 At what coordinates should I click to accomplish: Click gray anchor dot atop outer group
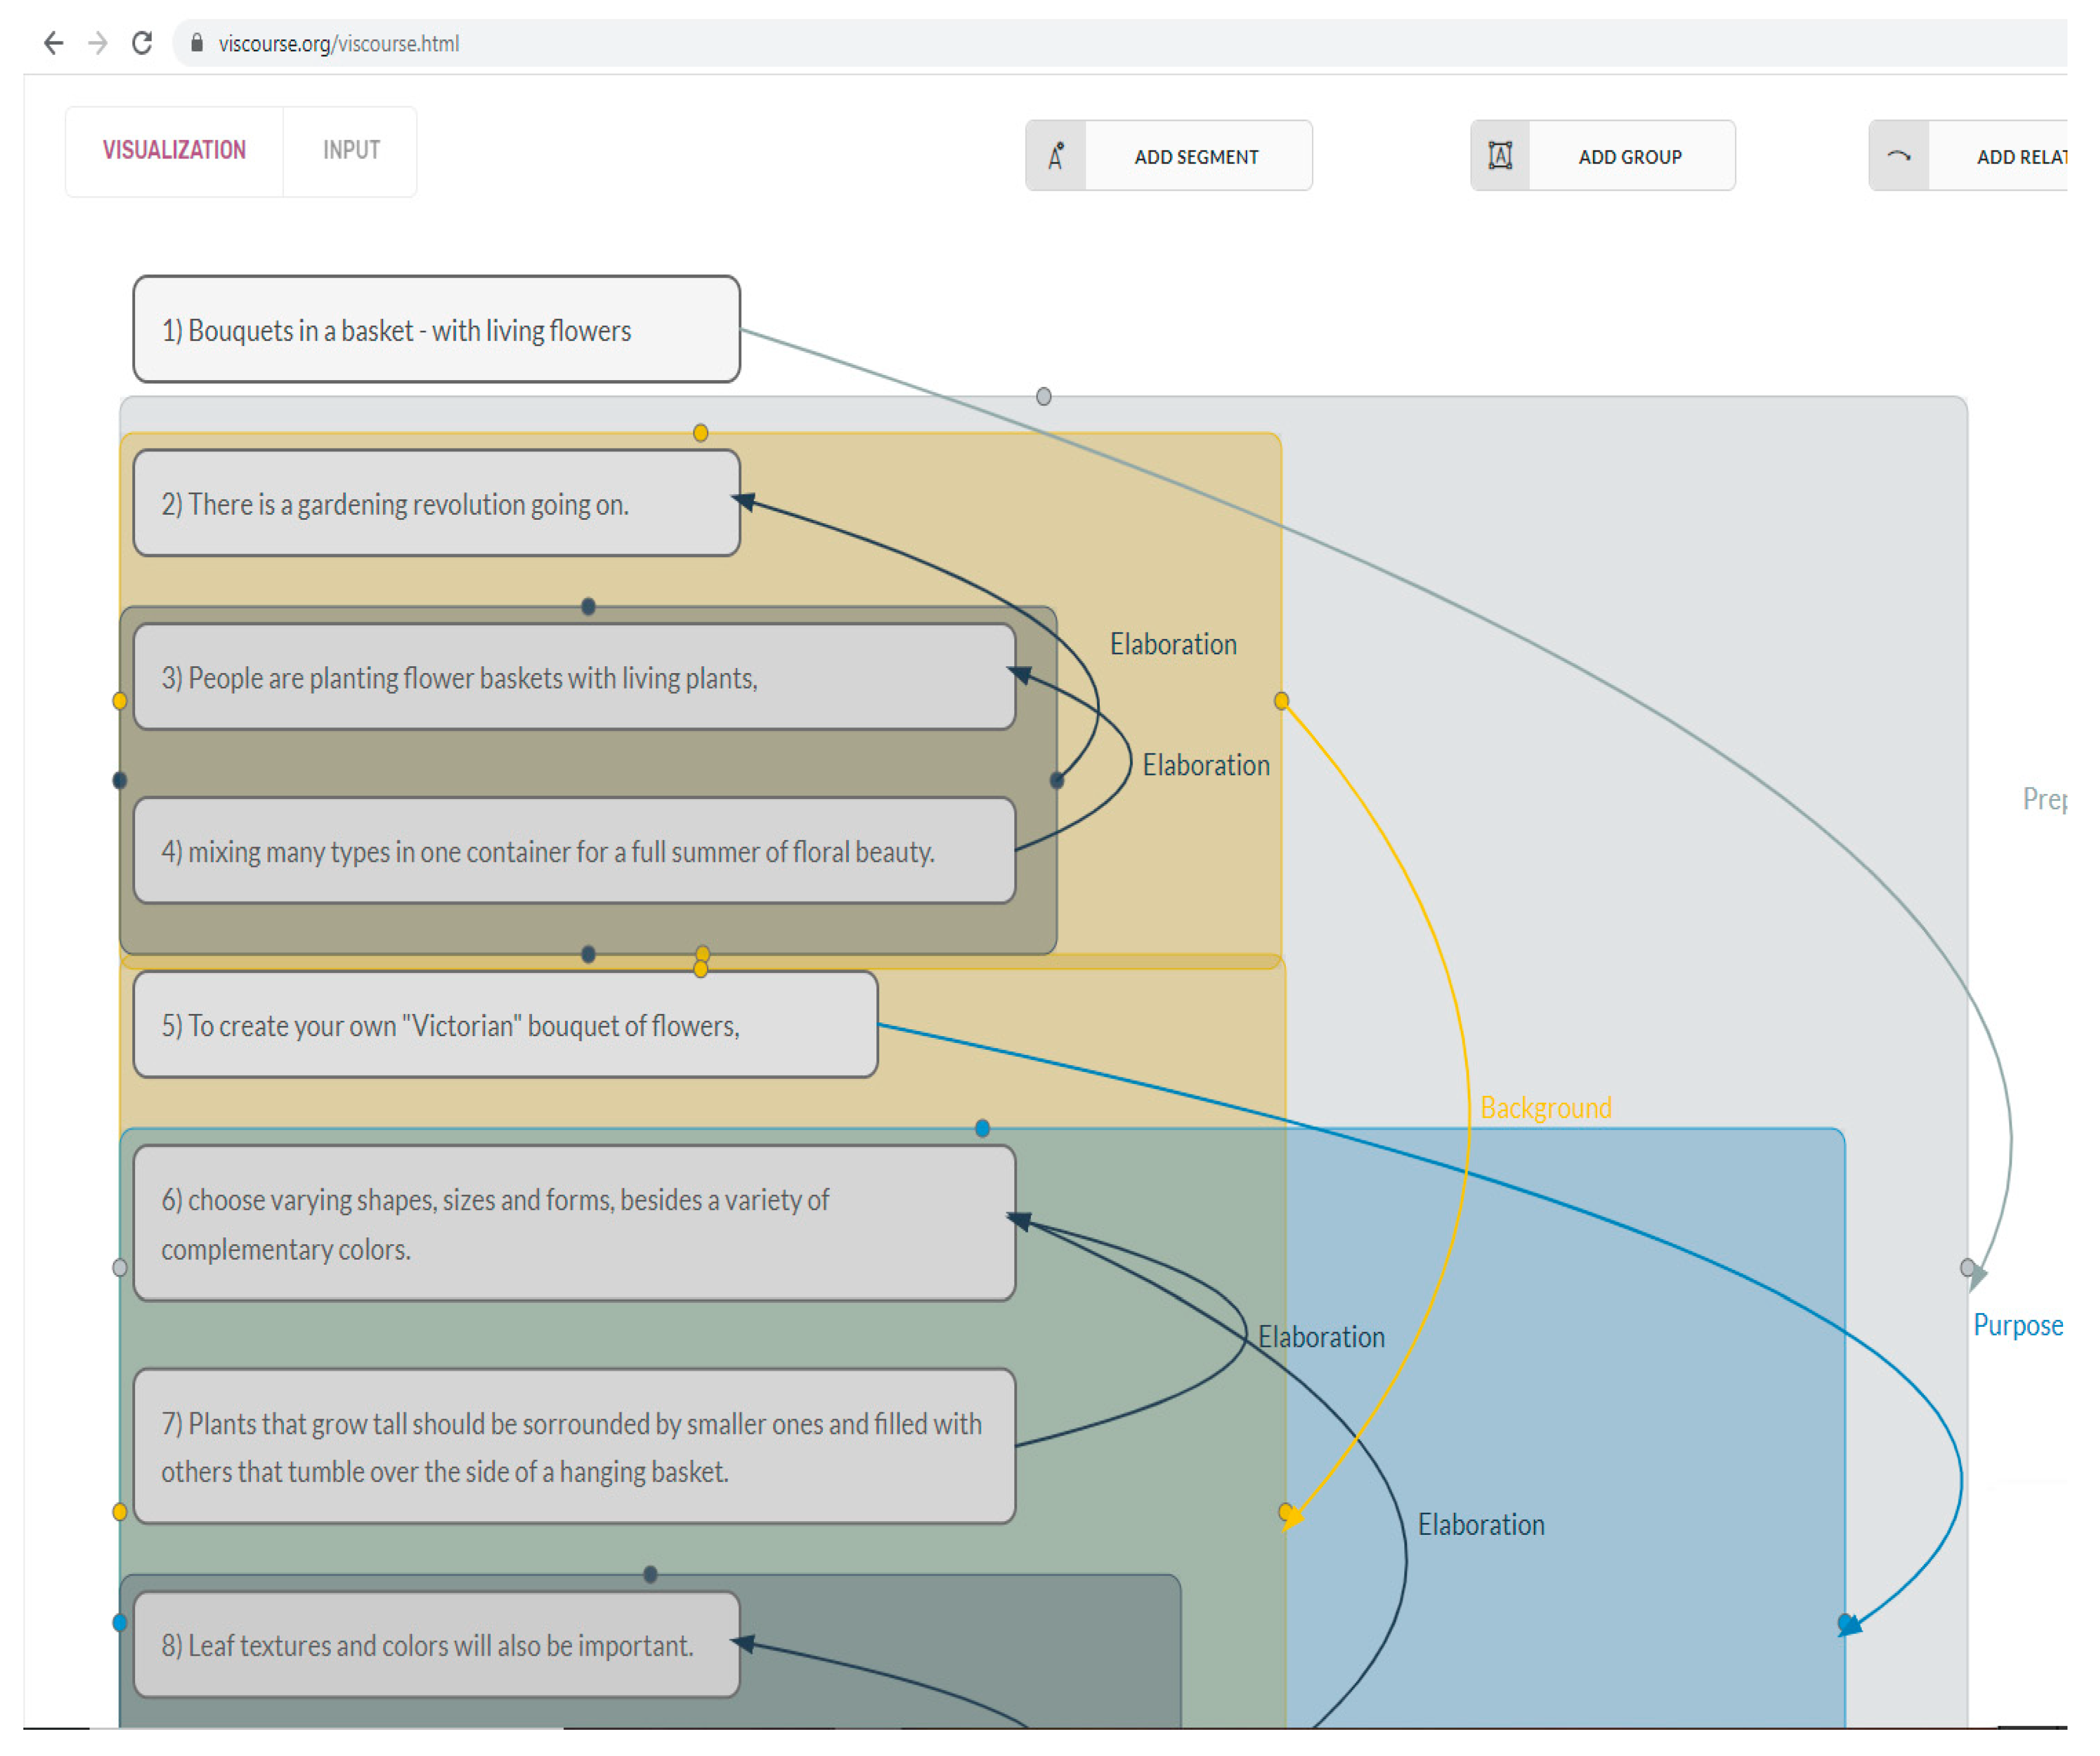pos(1043,397)
